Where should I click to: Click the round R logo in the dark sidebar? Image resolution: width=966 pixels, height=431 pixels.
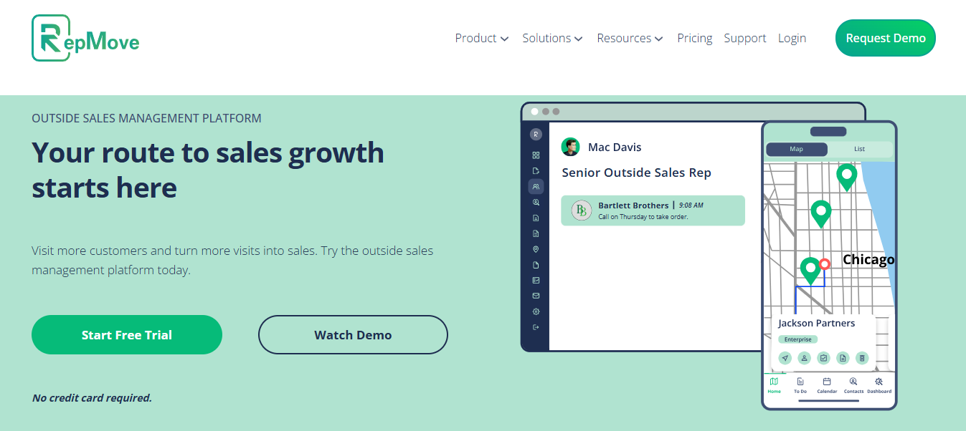[x=536, y=134]
